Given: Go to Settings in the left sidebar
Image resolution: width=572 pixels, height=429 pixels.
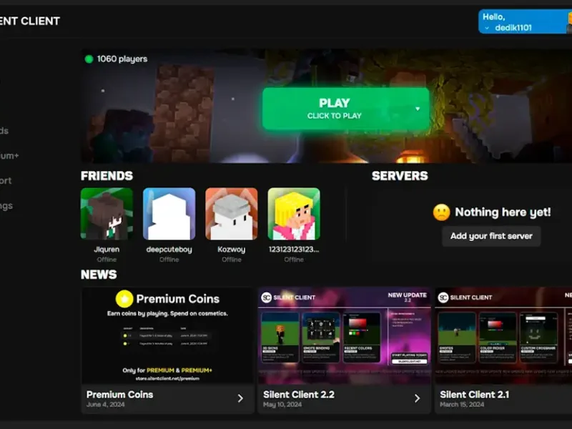Looking at the screenshot, I should 6,206.
